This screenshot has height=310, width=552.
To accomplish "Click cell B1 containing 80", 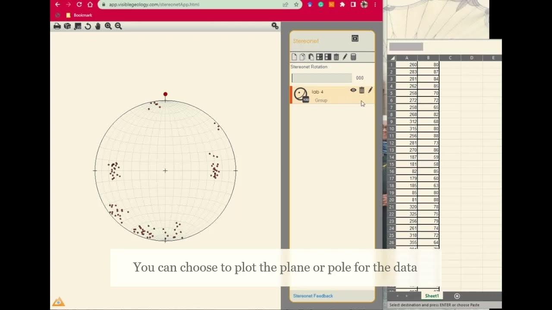I will click(x=428, y=65).
